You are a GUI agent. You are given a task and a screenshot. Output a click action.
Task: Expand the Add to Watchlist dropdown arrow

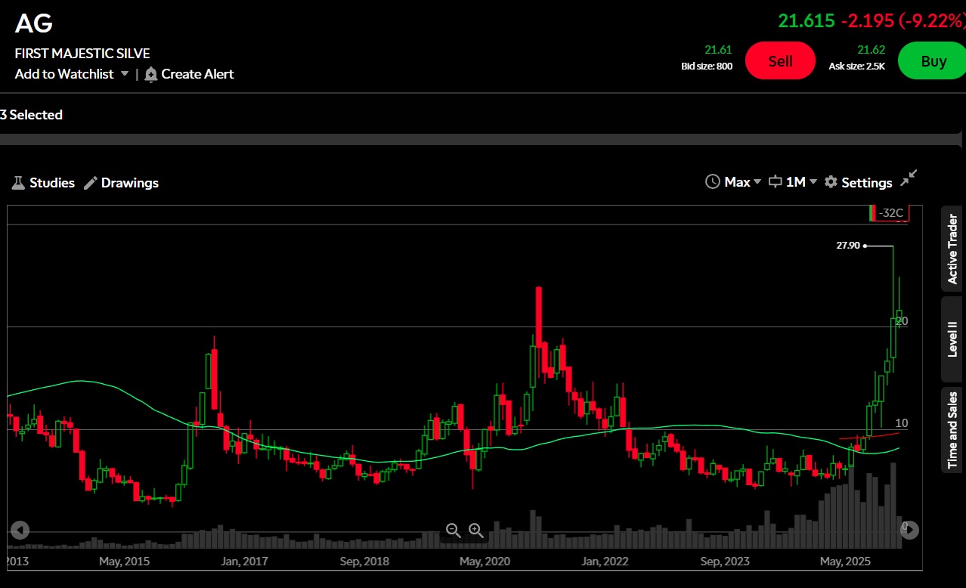125,74
